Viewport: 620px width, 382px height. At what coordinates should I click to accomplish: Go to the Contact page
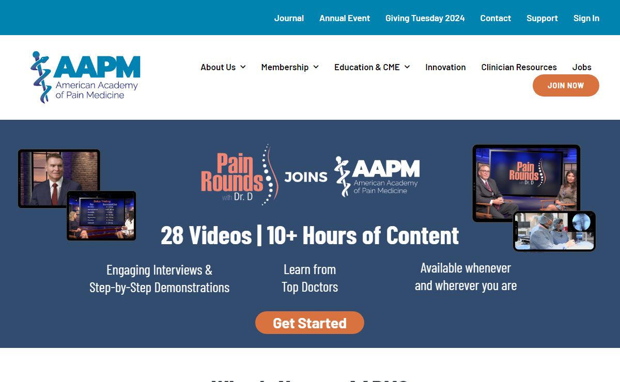tap(495, 18)
